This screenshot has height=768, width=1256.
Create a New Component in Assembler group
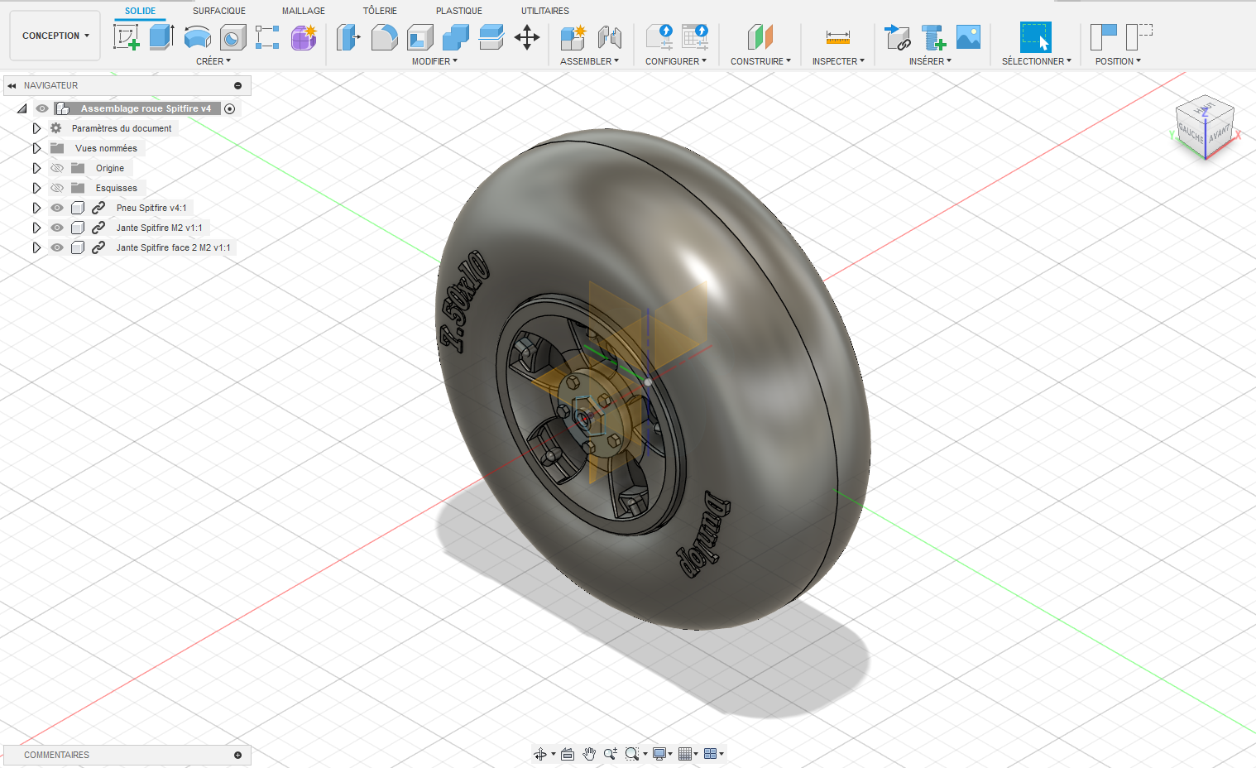coord(573,37)
